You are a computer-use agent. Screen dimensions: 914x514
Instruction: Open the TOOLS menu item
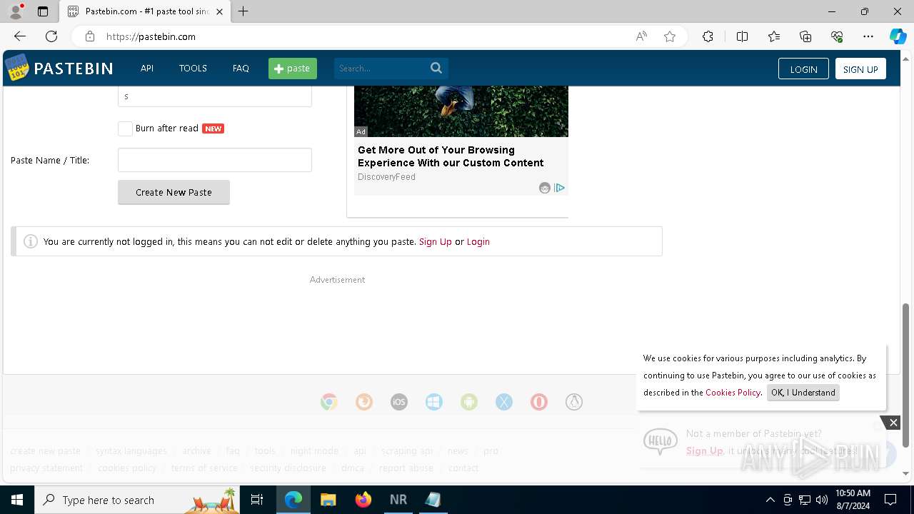tap(193, 69)
